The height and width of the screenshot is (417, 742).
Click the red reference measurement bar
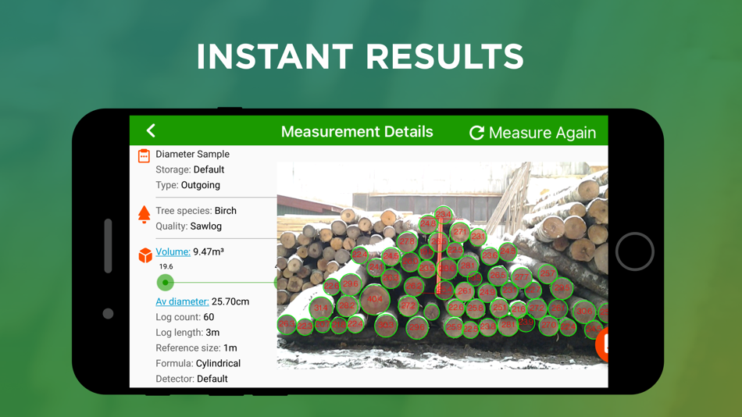pyautogui.click(x=439, y=258)
